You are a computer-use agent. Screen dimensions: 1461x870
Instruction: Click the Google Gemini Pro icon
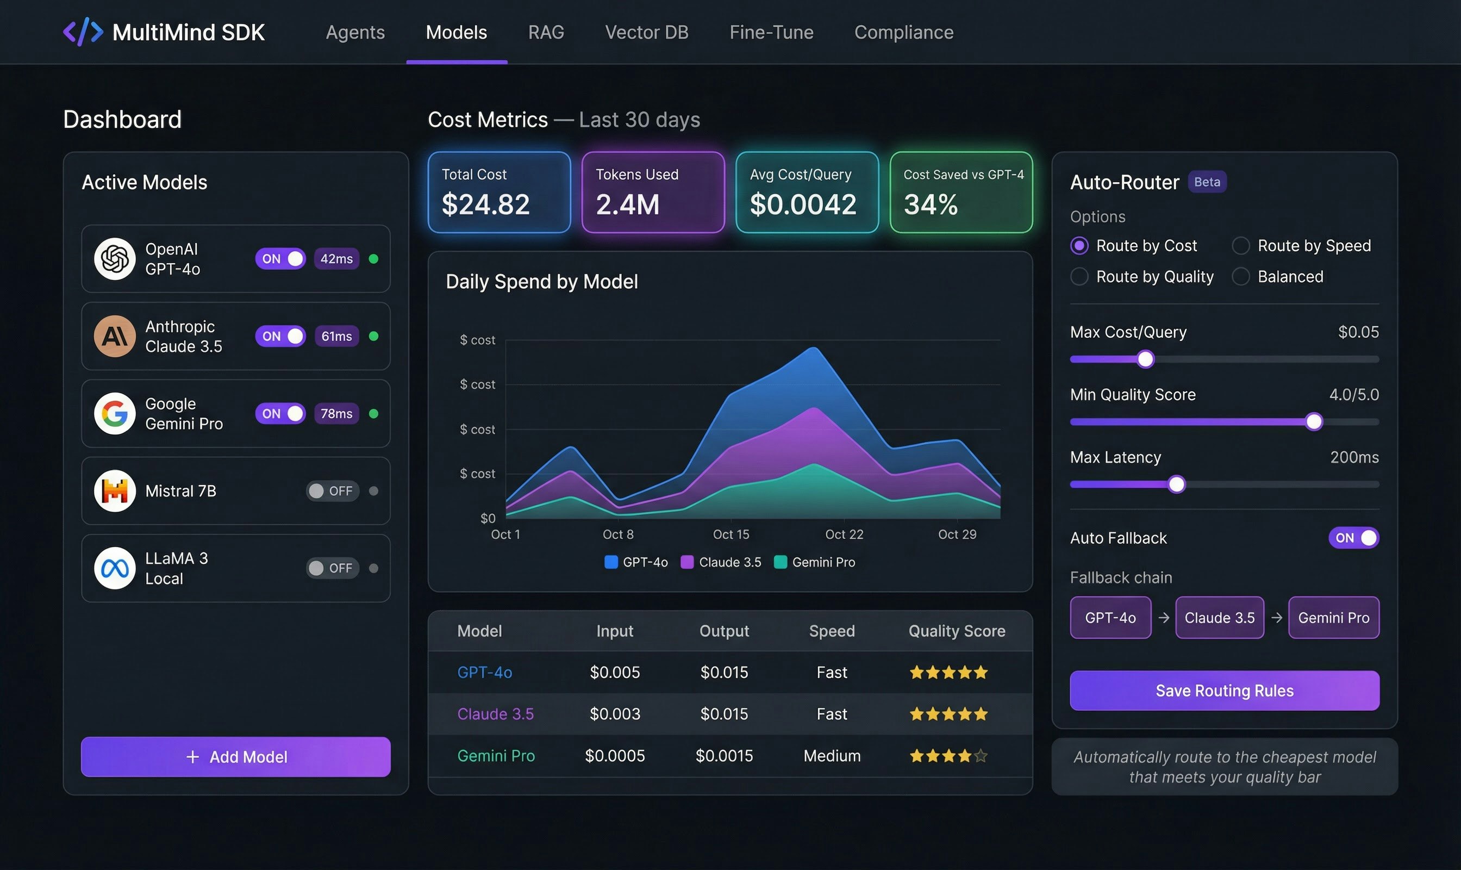115,413
